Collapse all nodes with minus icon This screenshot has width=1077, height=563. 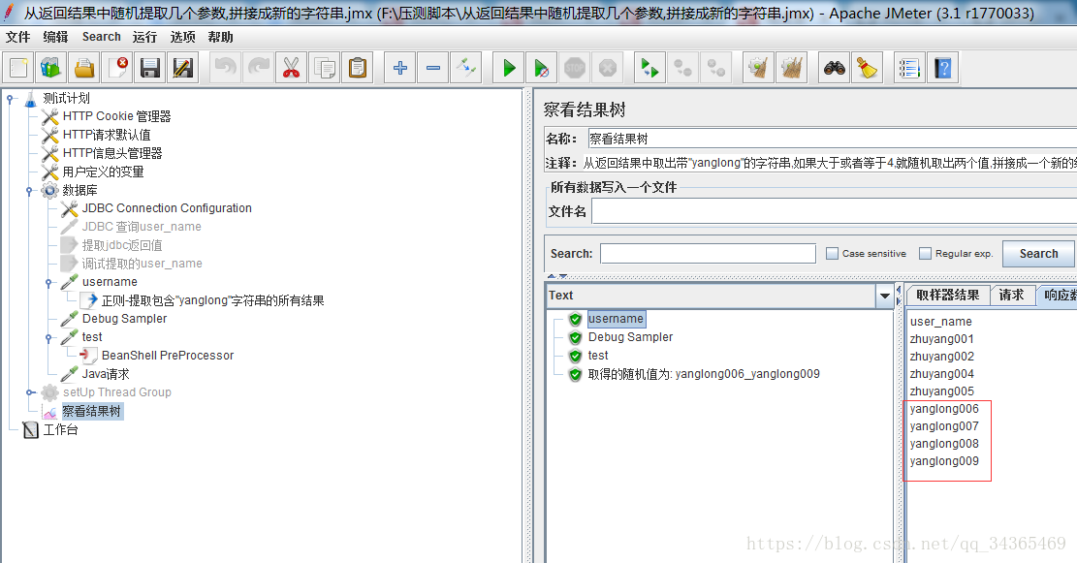(432, 68)
